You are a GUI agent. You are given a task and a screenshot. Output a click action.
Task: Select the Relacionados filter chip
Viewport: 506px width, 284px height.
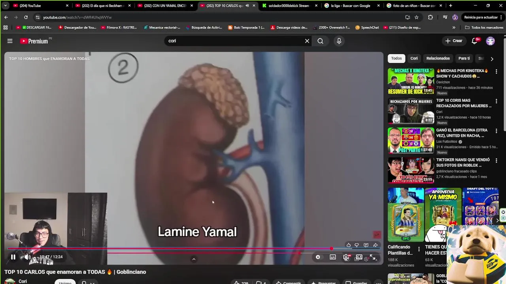click(438, 58)
